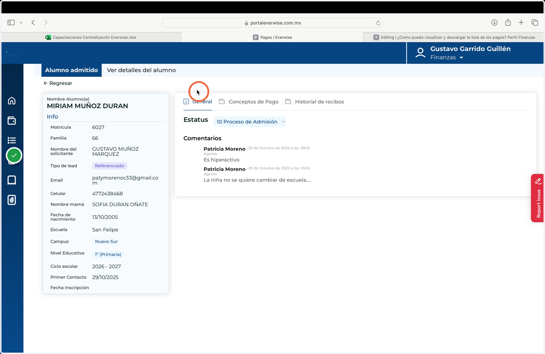
Task: Toggle the Safari sidebar icon
Action: [x=11, y=23]
